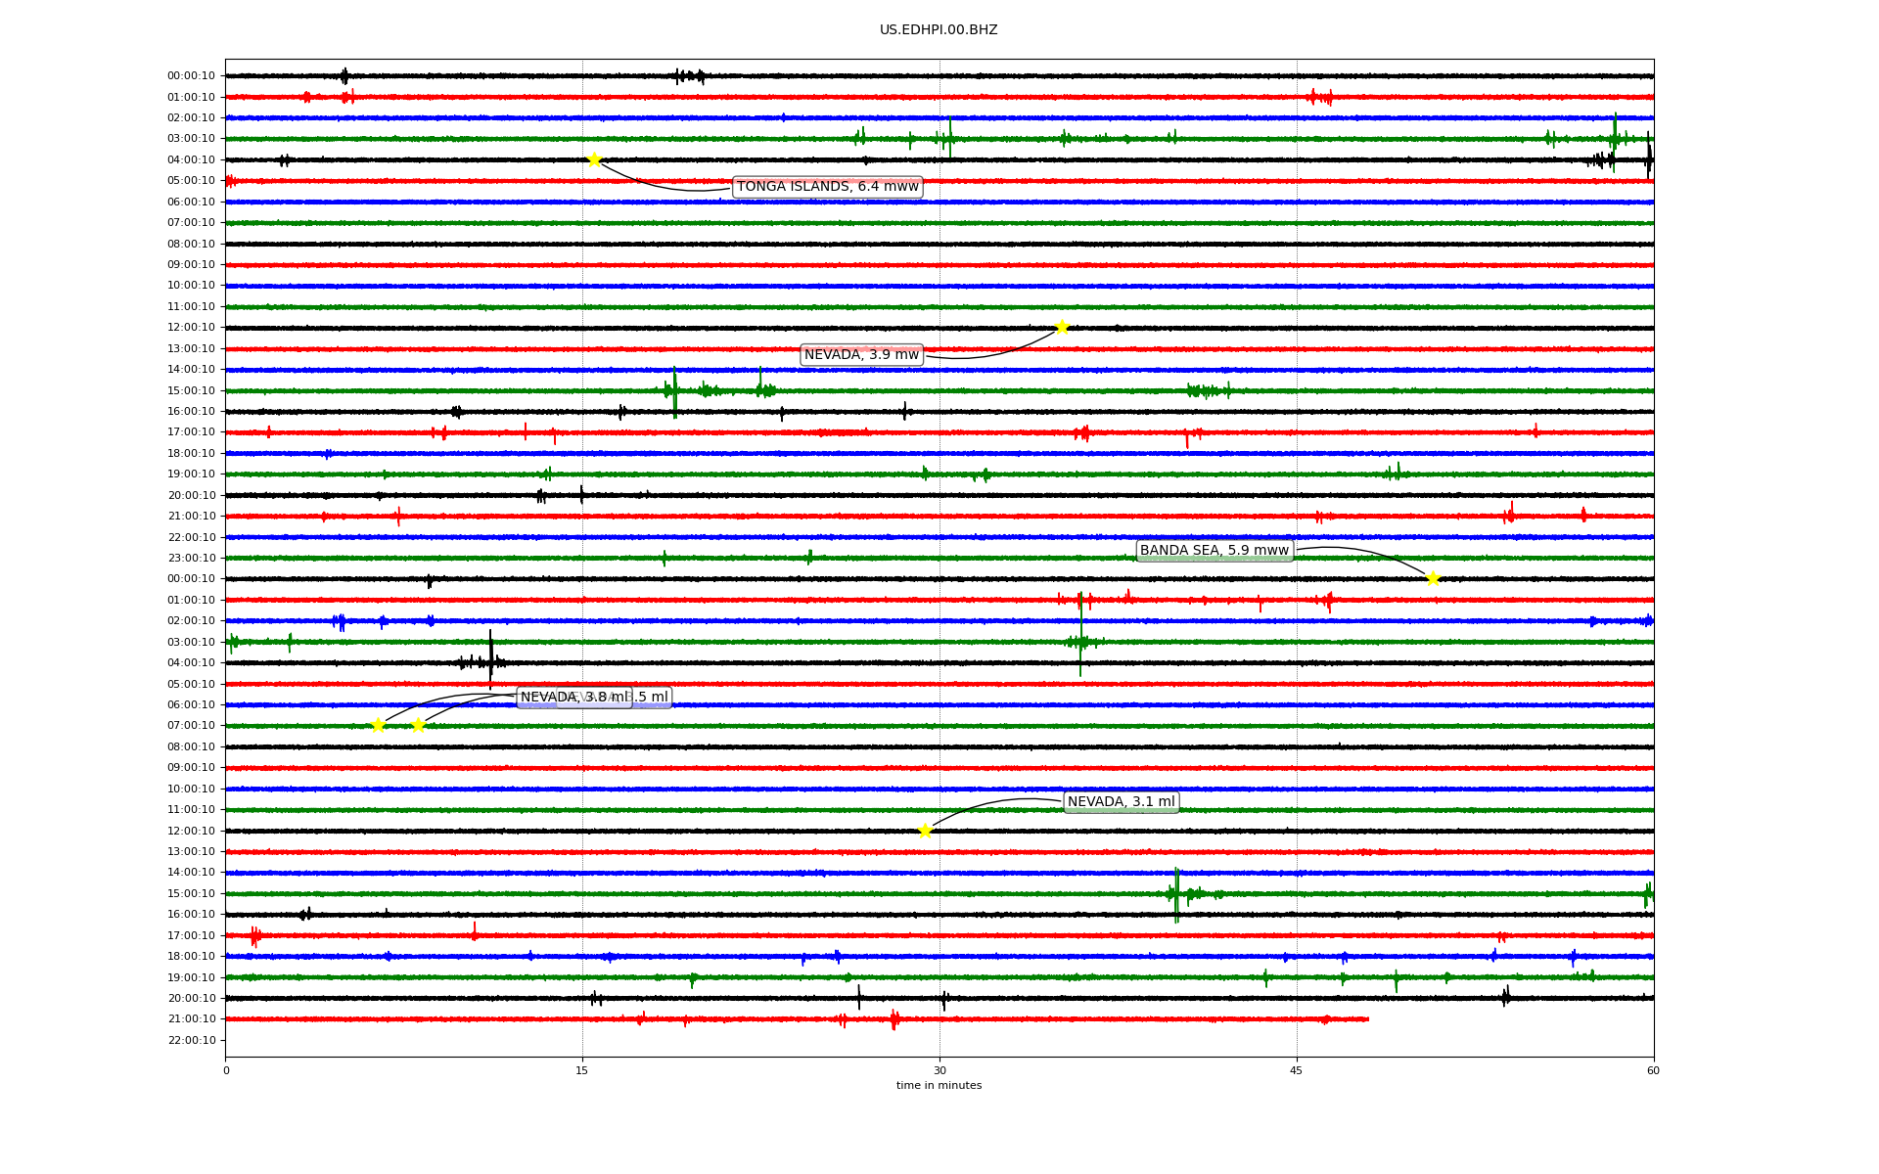The width and height of the screenshot is (1879, 1174).
Task: Click the yellow star linked to NEVADA 3.1 ml
Action: (x=925, y=831)
